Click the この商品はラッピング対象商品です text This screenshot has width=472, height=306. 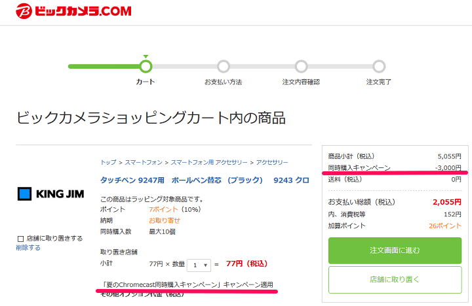pyautogui.click(x=152, y=199)
